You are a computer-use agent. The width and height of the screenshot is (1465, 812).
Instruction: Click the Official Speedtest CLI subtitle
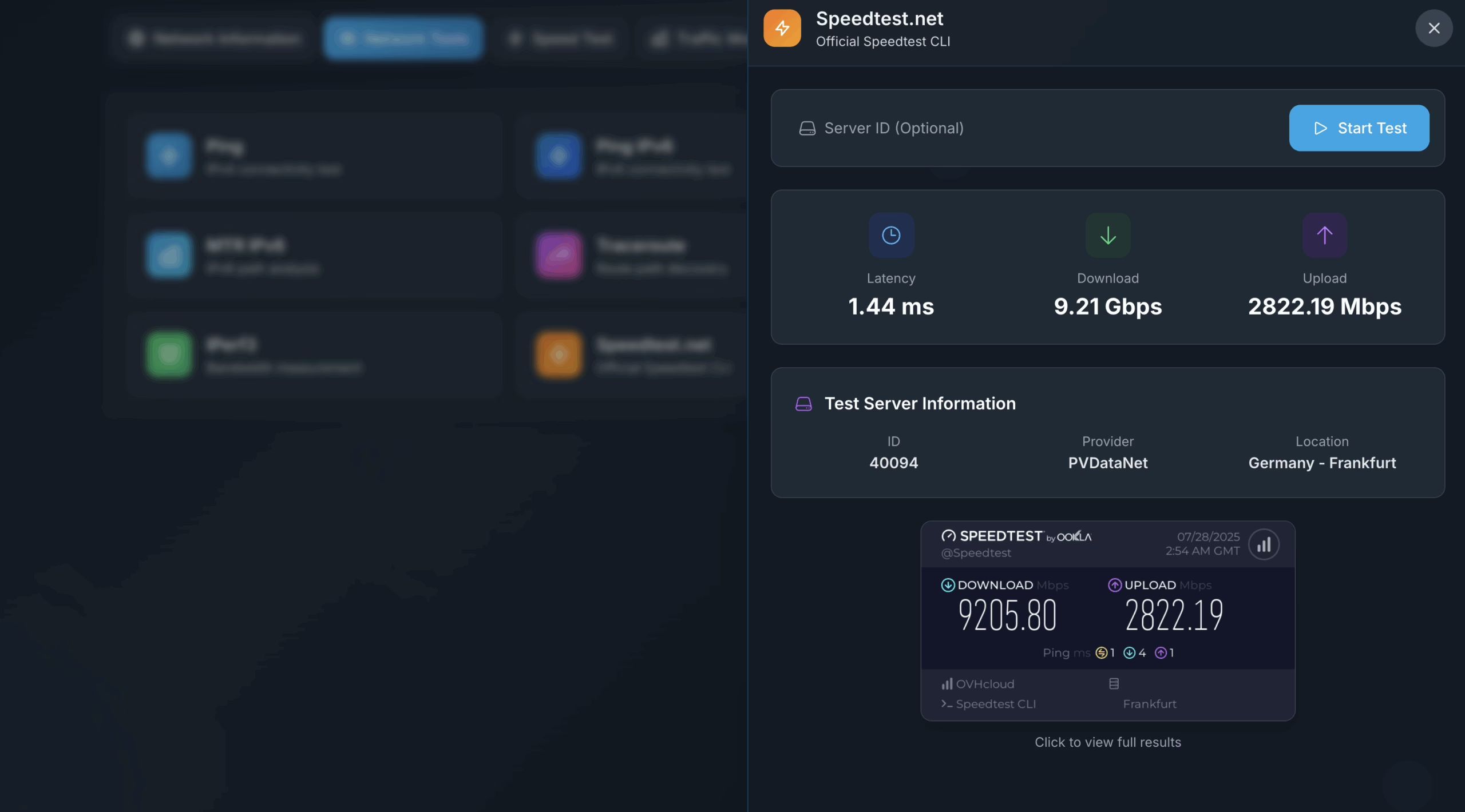click(883, 41)
